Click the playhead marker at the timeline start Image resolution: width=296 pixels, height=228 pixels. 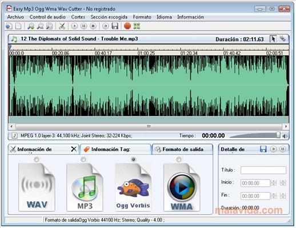pos(10,47)
